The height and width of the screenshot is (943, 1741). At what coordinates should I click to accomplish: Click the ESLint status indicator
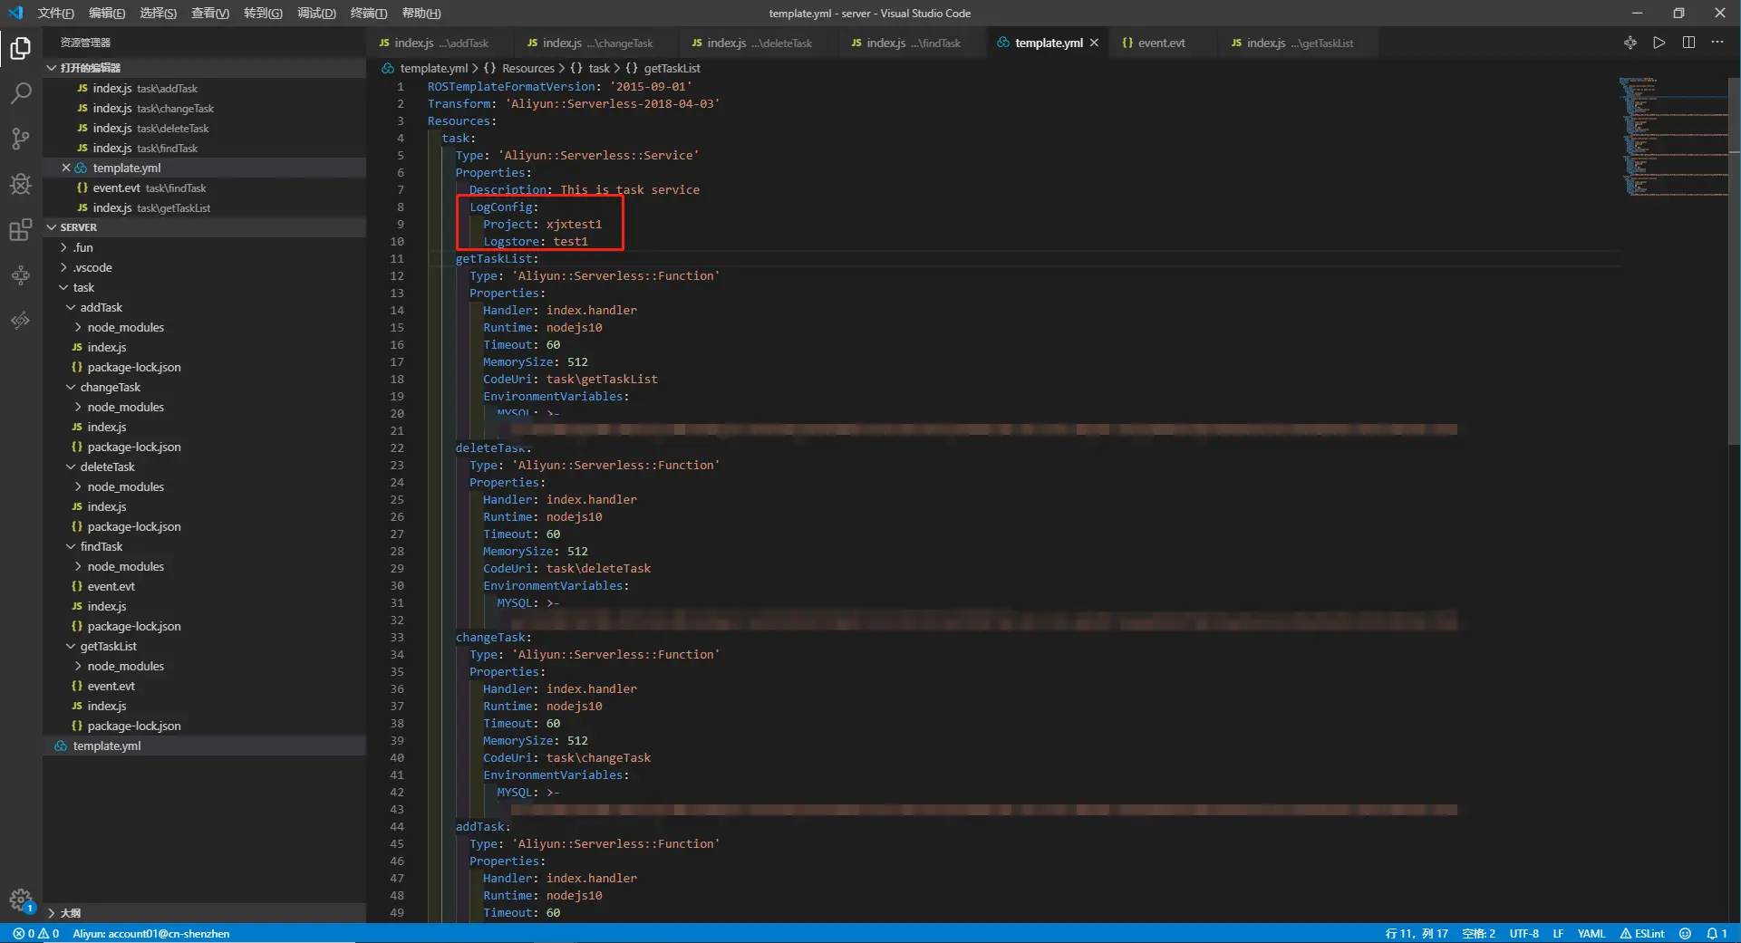pos(1642,933)
